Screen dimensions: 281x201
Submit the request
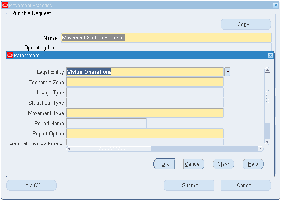189,185
